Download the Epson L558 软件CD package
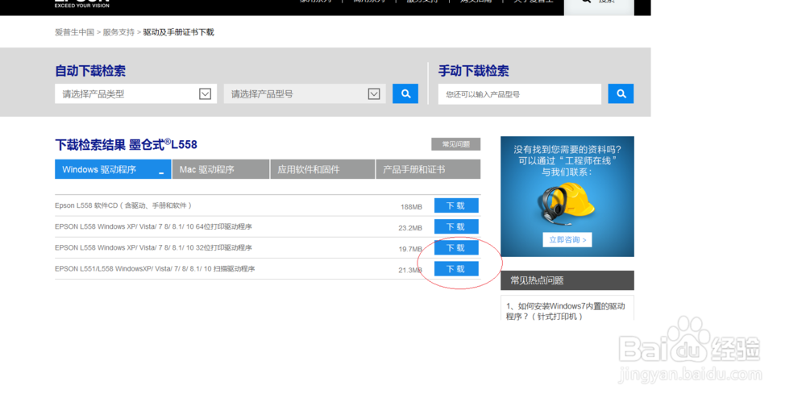The height and width of the screenshot is (402, 806). [456, 205]
